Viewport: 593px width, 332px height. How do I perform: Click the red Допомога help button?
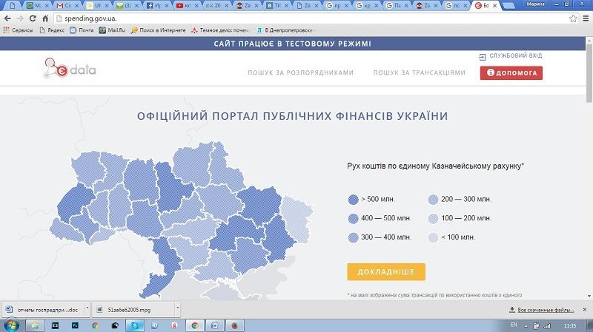point(511,73)
